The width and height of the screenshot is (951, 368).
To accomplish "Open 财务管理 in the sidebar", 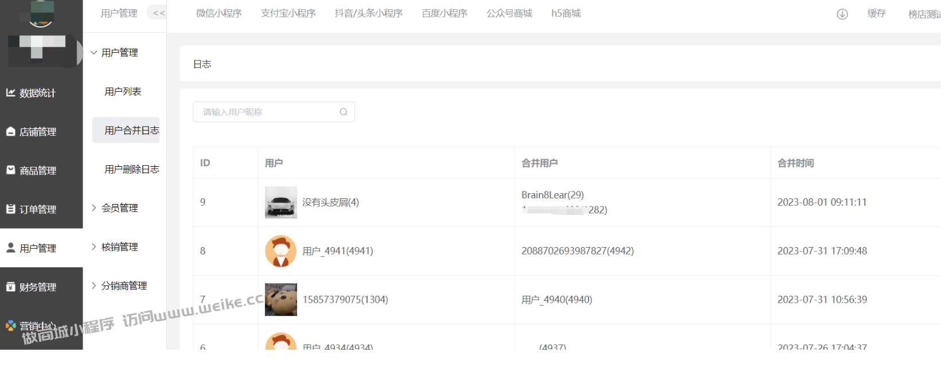I will point(31,287).
